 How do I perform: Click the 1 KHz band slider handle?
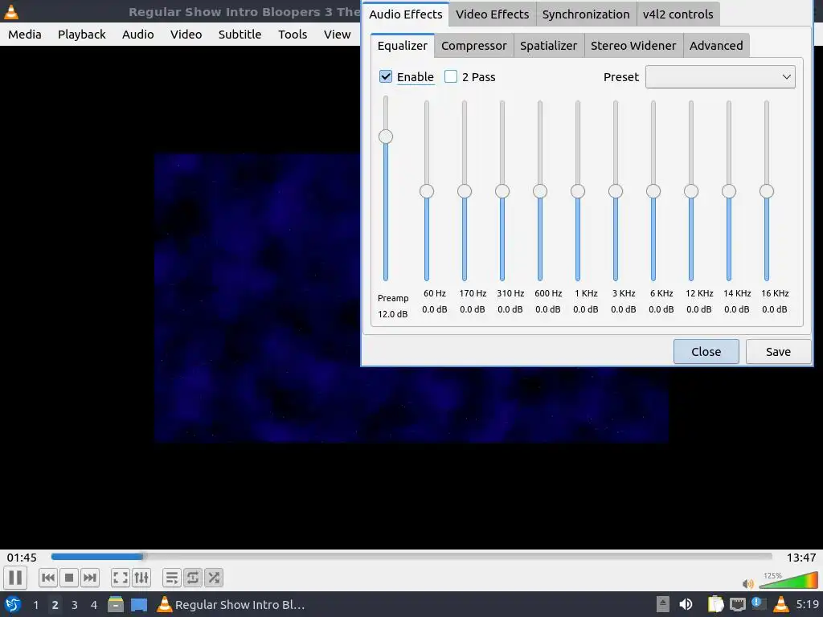click(x=578, y=191)
